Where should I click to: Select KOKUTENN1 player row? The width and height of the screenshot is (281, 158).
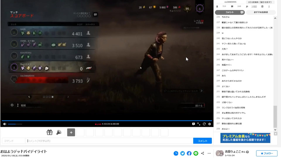52,56
